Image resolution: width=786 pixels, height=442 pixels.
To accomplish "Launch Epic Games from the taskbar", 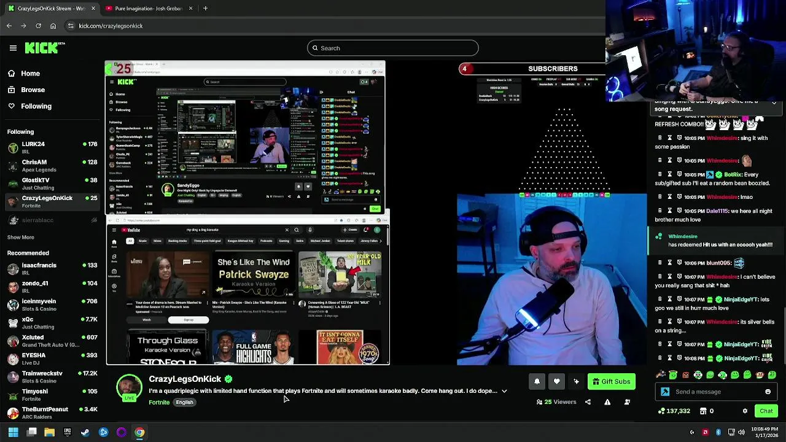I will [68, 432].
